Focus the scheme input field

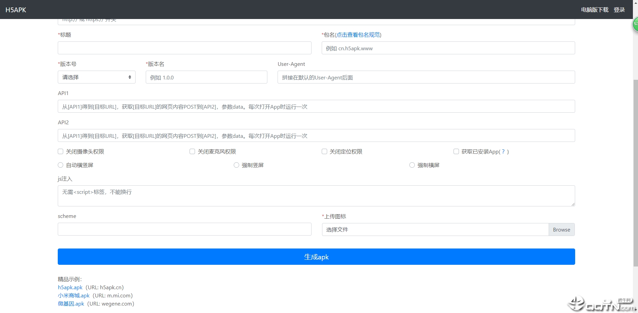[x=184, y=229]
